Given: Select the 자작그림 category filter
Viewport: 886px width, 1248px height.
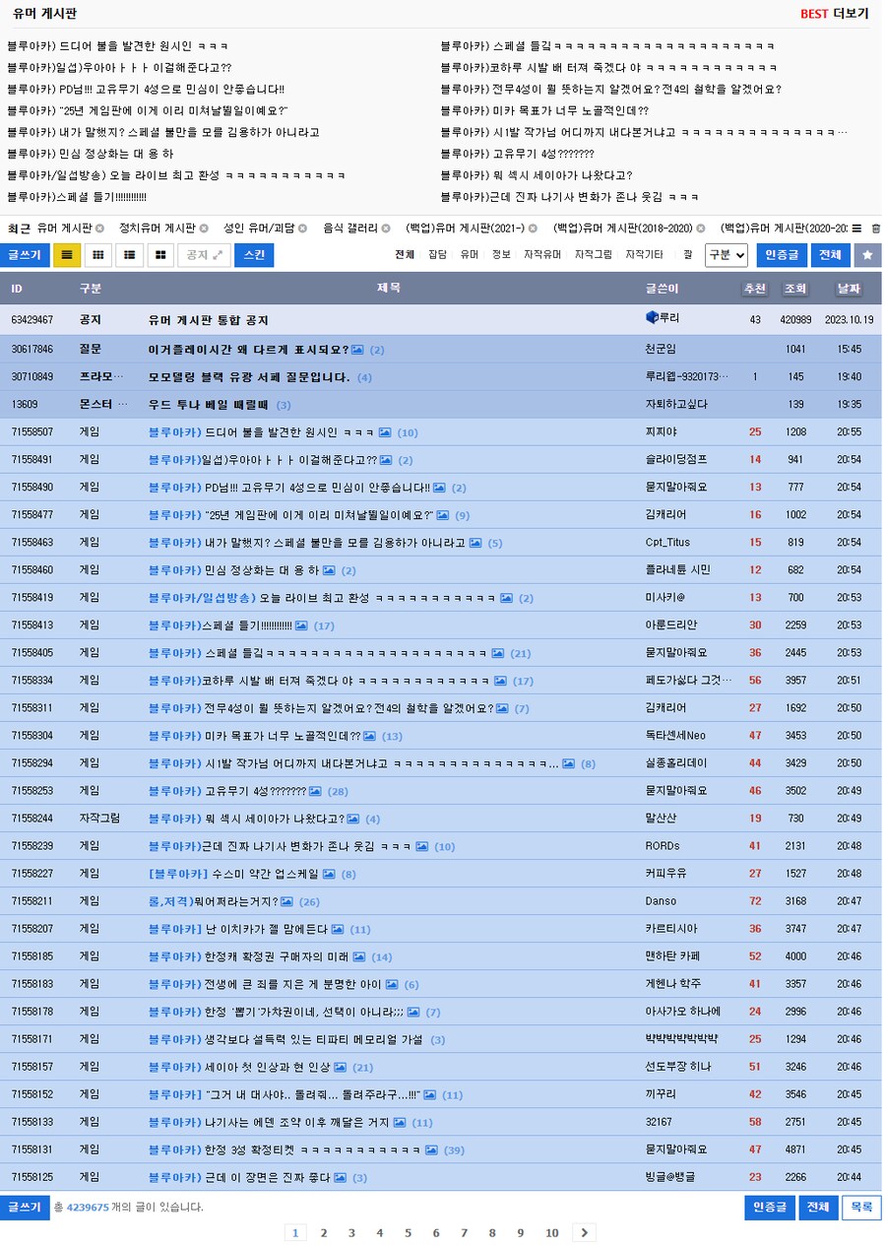Looking at the screenshot, I should coord(594,255).
